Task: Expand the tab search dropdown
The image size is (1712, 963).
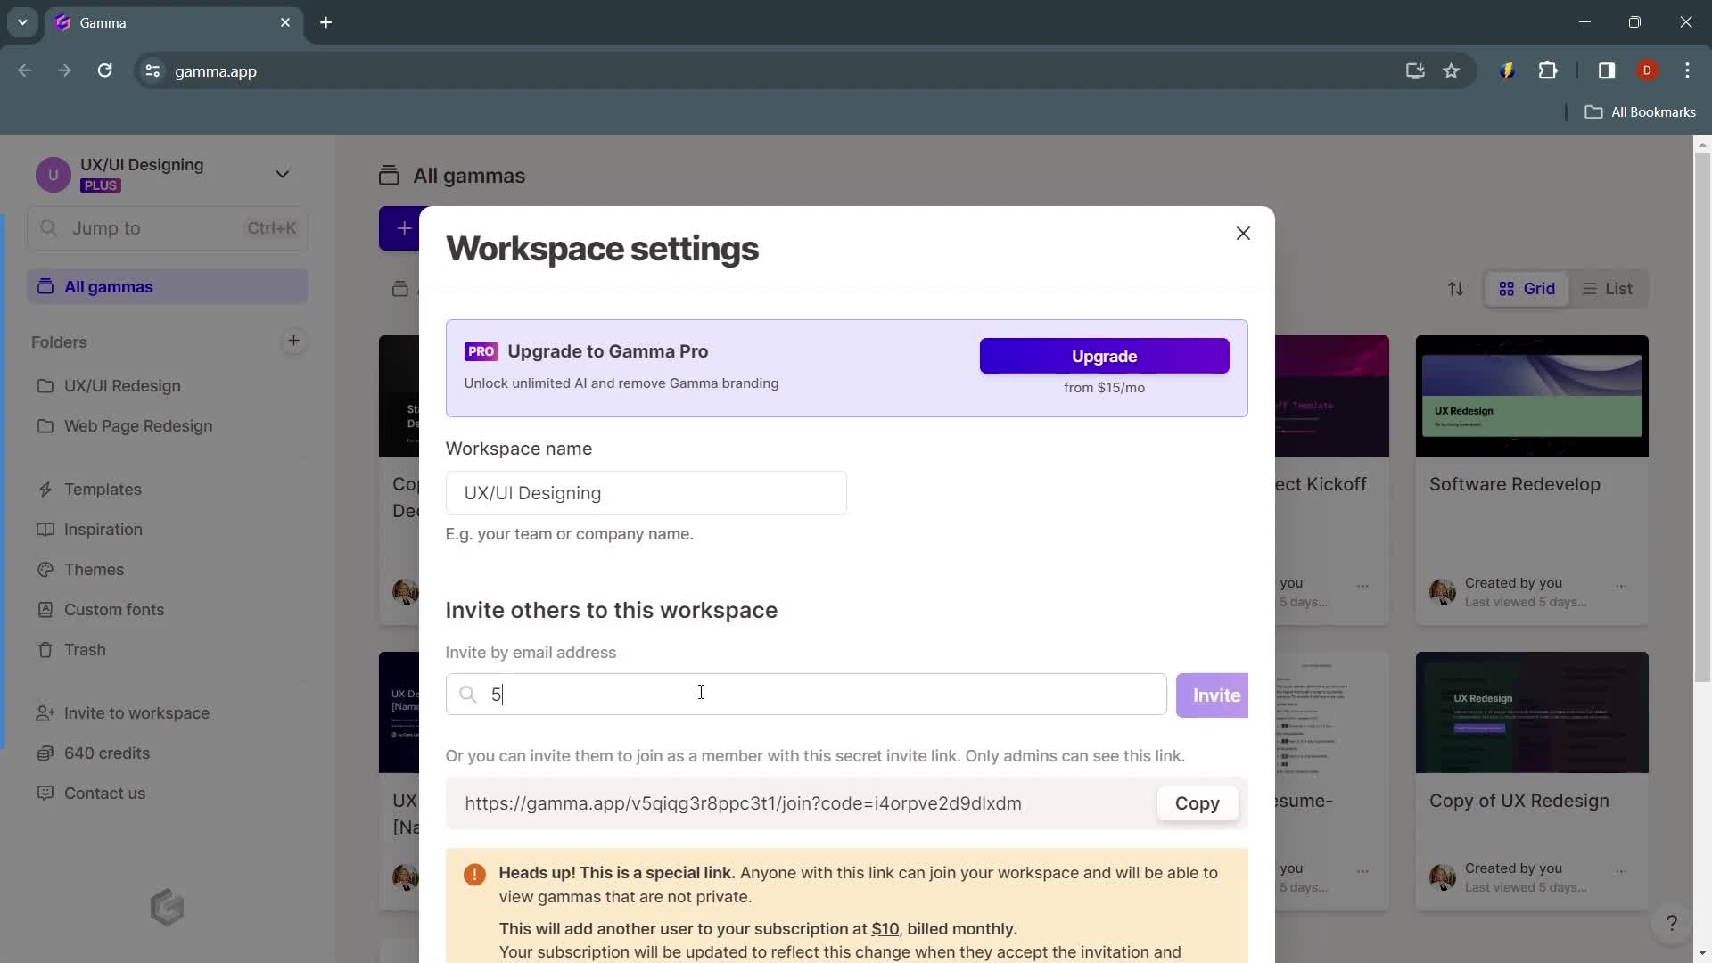Action: coord(22,22)
